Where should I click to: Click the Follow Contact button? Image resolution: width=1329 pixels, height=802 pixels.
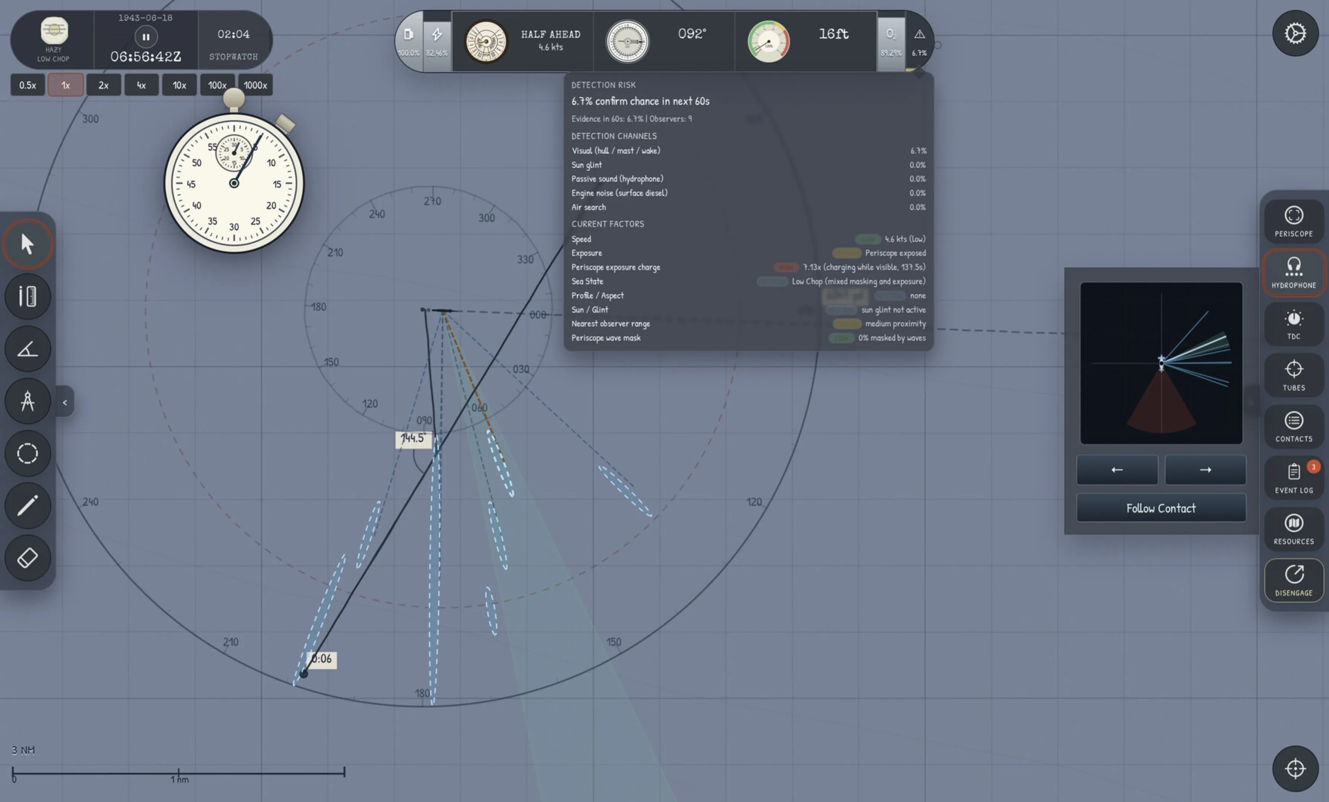(x=1161, y=508)
